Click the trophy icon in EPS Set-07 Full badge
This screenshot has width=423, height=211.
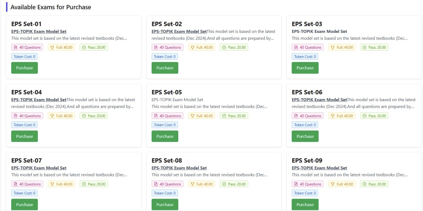pyautogui.click(x=52, y=184)
